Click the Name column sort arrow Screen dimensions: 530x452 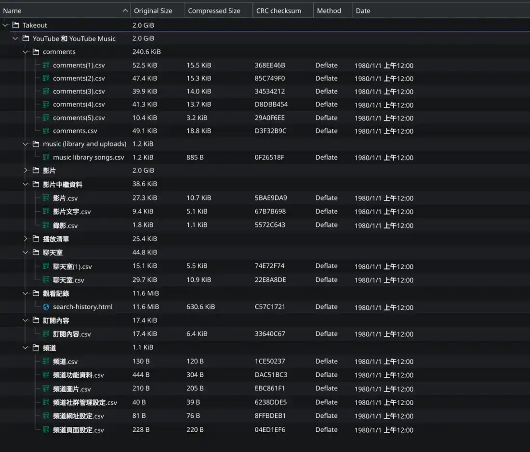point(125,11)
